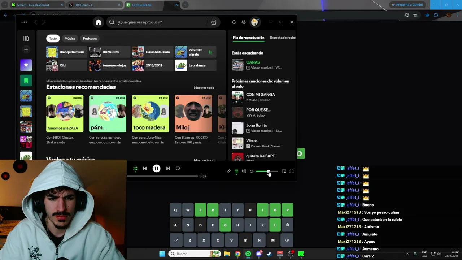This screenshot has width=462, height=260.
Task: Mute Spotify with the speaker icon
Action: click(x=252, y=172)
